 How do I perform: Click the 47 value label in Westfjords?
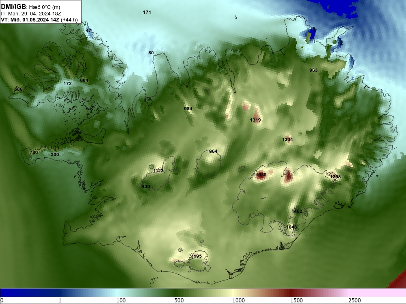click(x=89, y=30)
